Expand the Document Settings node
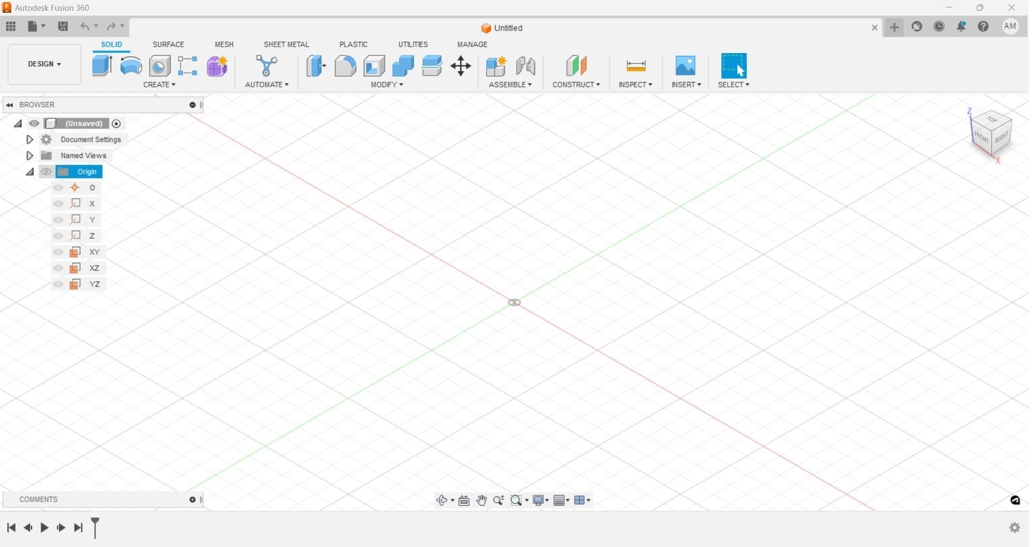Viewport: 1032px width, 547px height. [x=30, y=140]
